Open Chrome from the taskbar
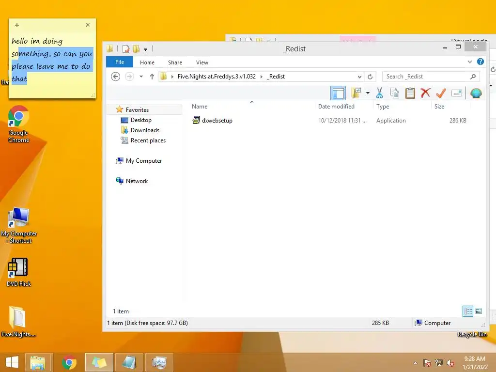The width and height of the screenshot is (496, 372). tap(69, 362)
